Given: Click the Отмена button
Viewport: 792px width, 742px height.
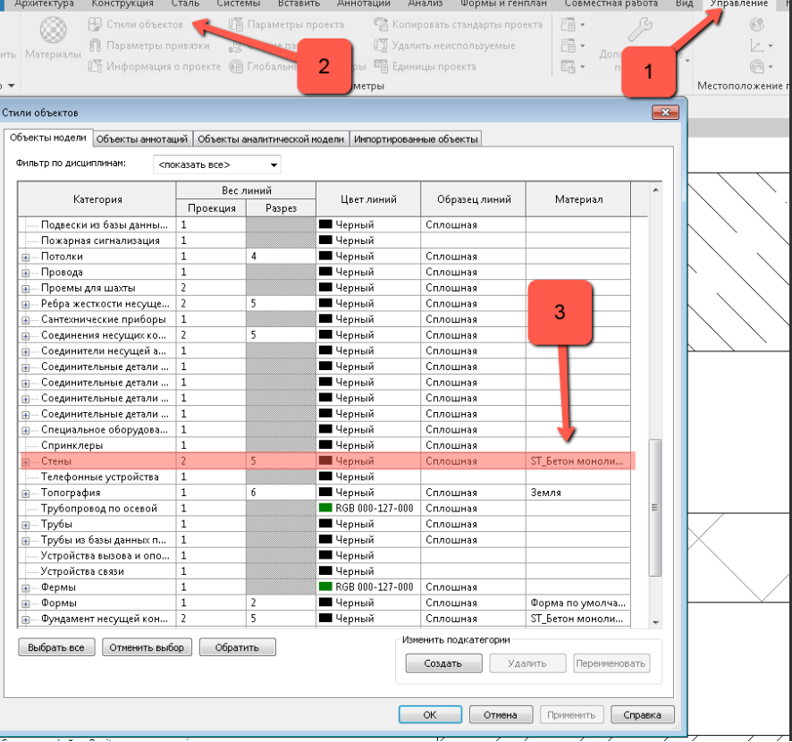Looking at the screenshot, I should click(x=501, y=714).
